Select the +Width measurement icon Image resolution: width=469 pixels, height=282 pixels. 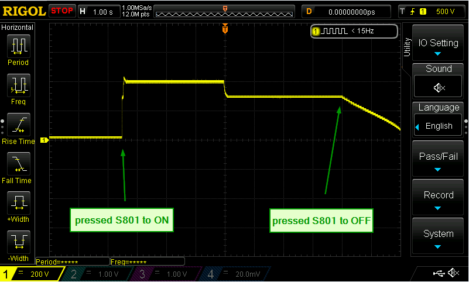19,203
